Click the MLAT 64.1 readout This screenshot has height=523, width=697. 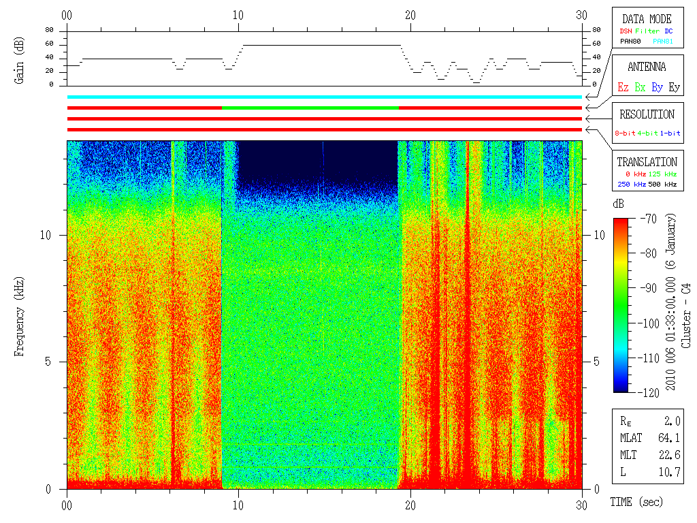650,438
